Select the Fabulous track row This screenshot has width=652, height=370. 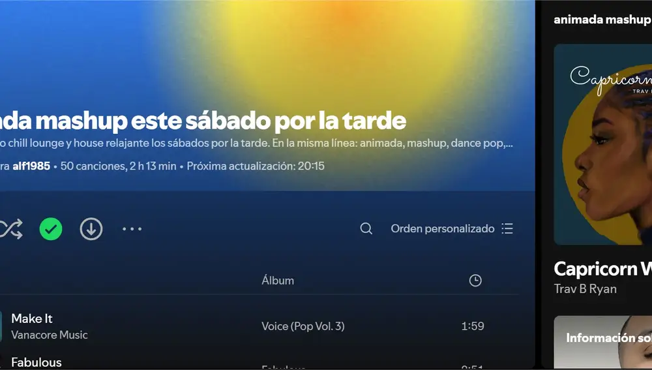pos(259,363)
